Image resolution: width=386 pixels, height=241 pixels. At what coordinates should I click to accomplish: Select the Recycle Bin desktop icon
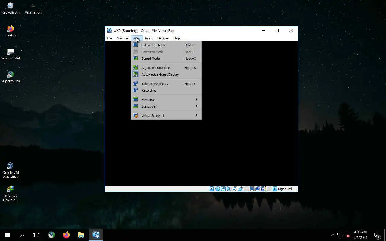[11, 8]
